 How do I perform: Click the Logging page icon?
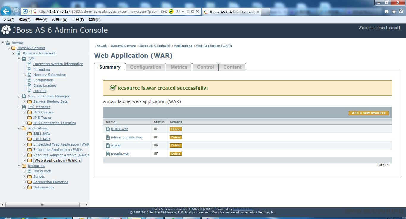coord(29,91)
